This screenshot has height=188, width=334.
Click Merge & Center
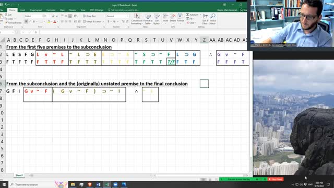pos(92,21)
